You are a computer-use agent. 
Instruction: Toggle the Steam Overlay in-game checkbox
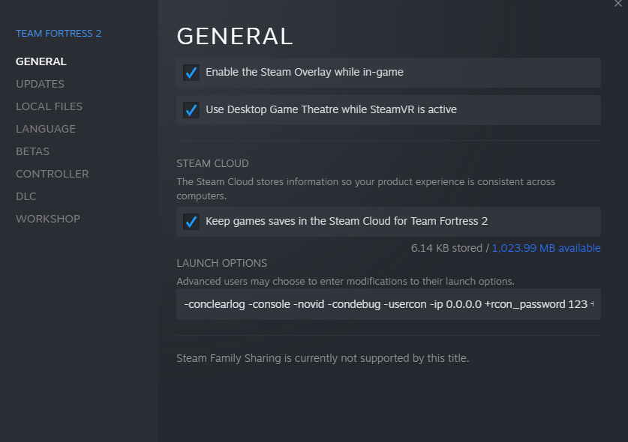[191, 73]
